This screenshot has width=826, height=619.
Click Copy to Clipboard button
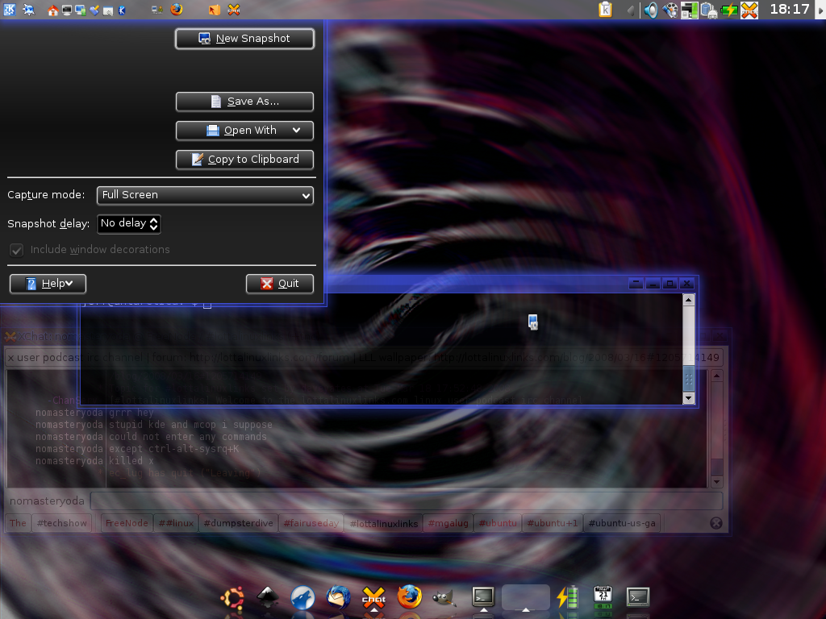[245, 160]
